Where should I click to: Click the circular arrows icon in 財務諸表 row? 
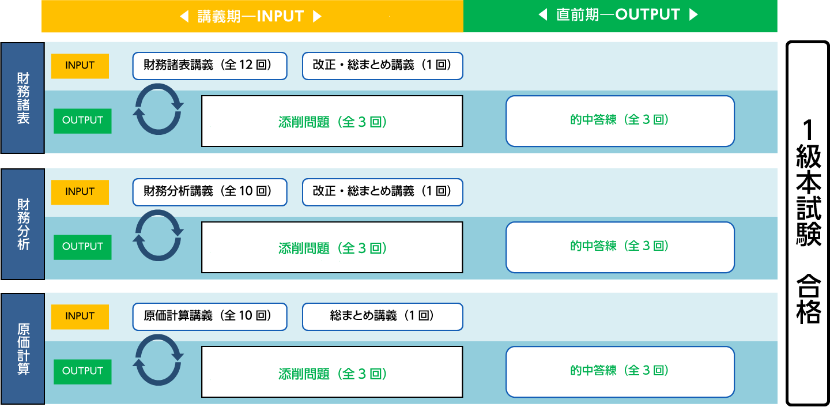158,109
